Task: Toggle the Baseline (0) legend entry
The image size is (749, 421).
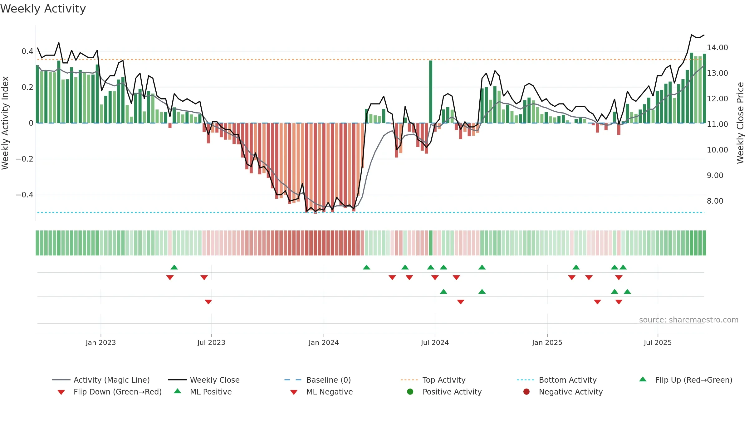Action: [318, 380]
